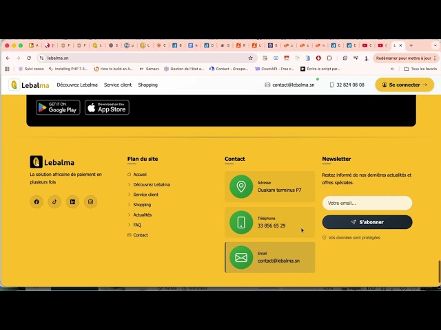Image resolution: width=441 pixels, height=330 pixels.
Task: Click the red Opera extension icon
Action: pos(318,58)
